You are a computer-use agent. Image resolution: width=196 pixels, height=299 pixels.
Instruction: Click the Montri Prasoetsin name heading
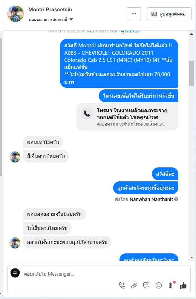point(50,9)
